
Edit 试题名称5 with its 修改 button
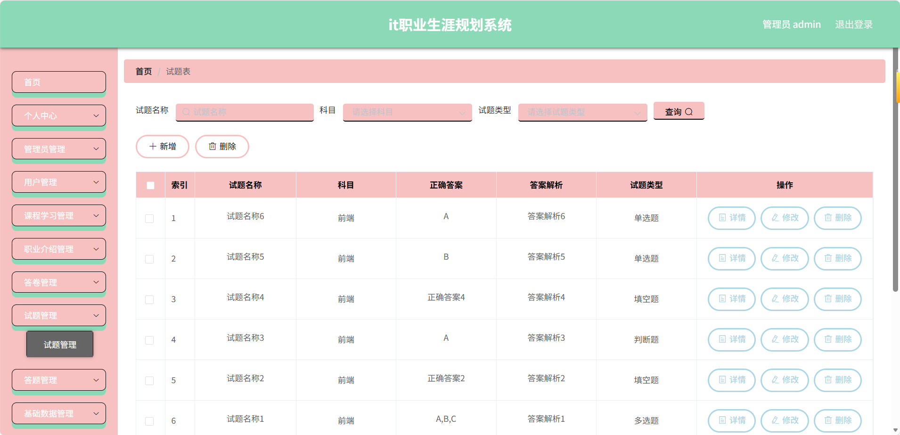click(785, 258)
